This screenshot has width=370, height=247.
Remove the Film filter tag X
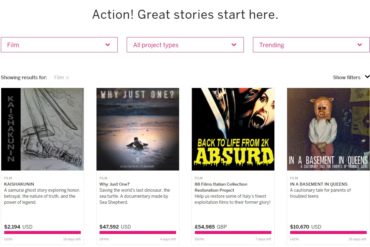(67, 78)
